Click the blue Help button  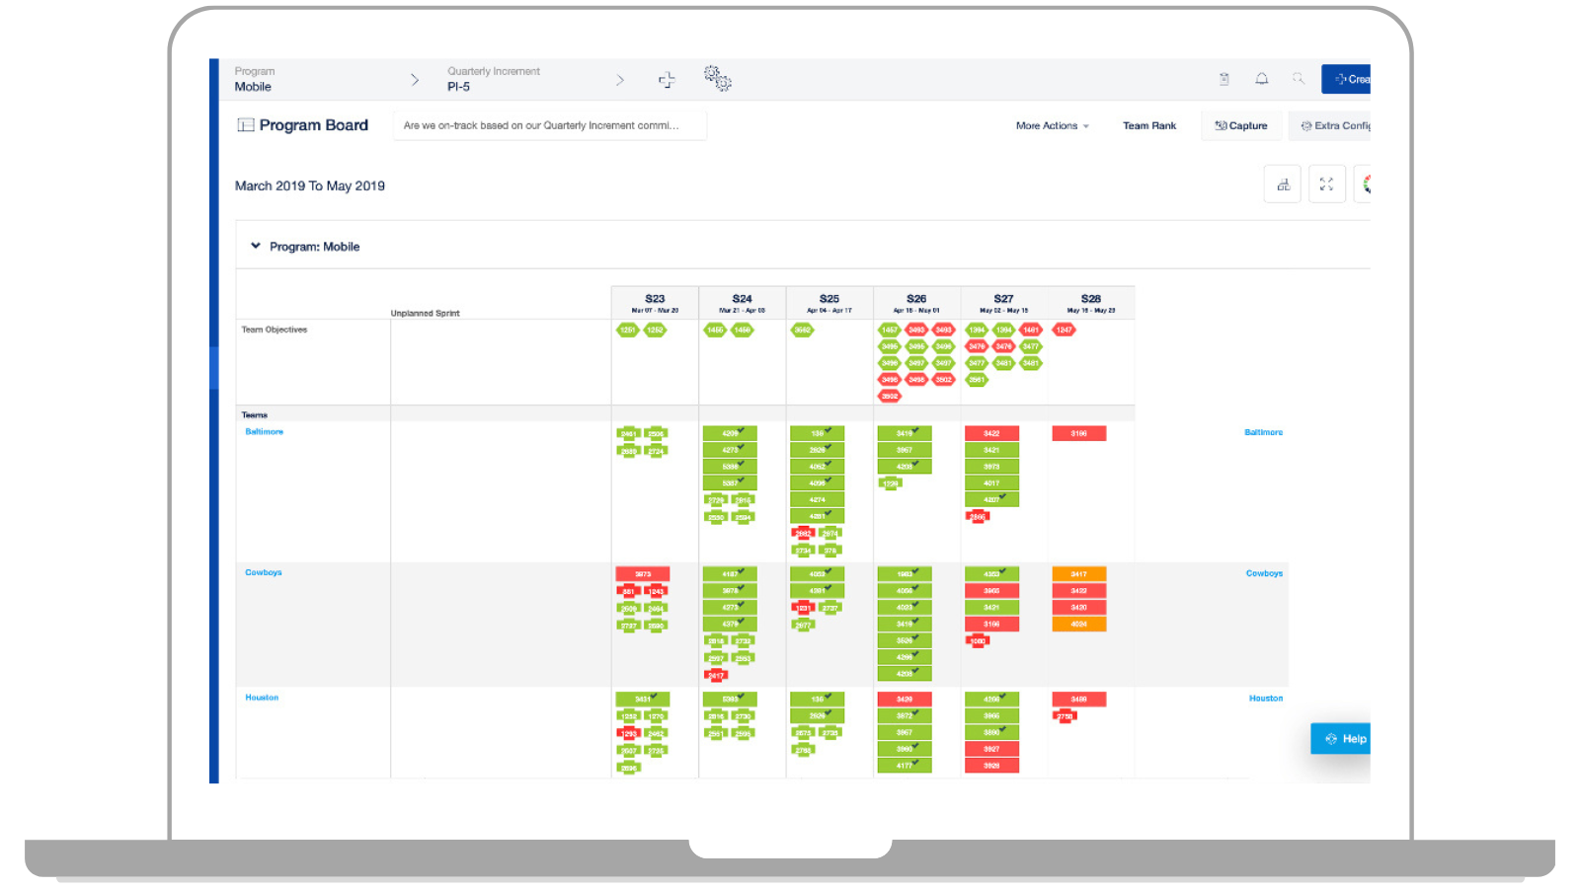point(1345,739)
